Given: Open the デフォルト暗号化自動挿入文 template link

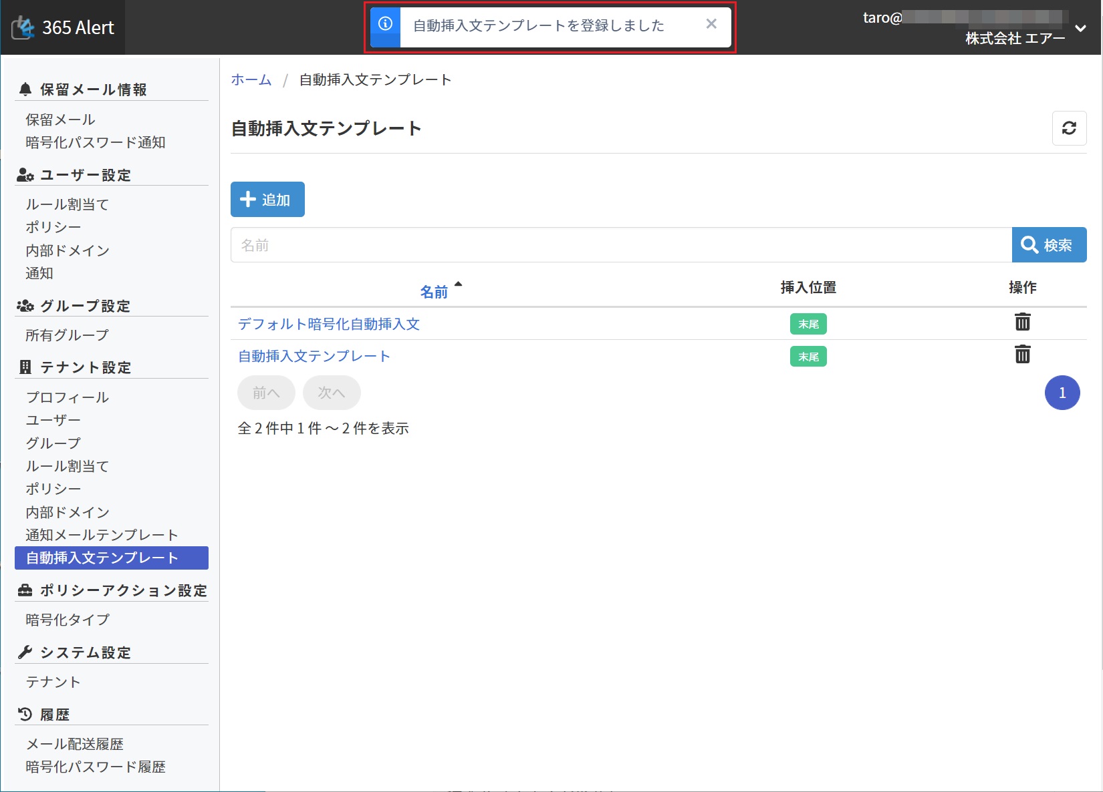Looking at the screenshot, I should (x=329, y=324).
